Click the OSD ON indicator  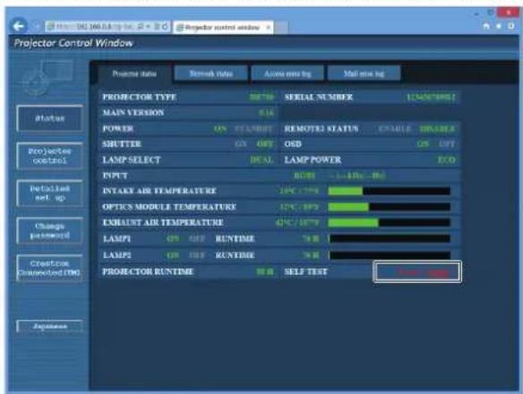click(x=423, y=144)
